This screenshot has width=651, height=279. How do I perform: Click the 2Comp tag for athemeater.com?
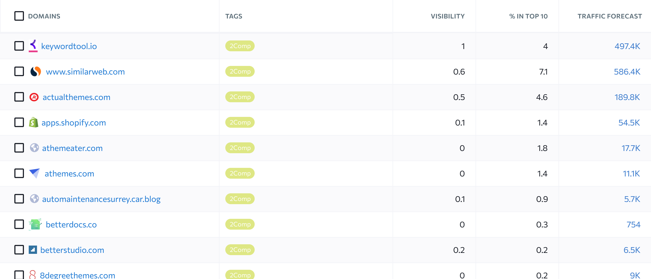tap(240, 148)
